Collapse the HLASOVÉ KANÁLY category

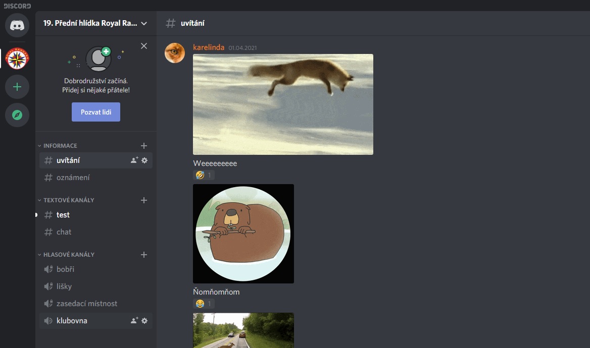point(68,255)
